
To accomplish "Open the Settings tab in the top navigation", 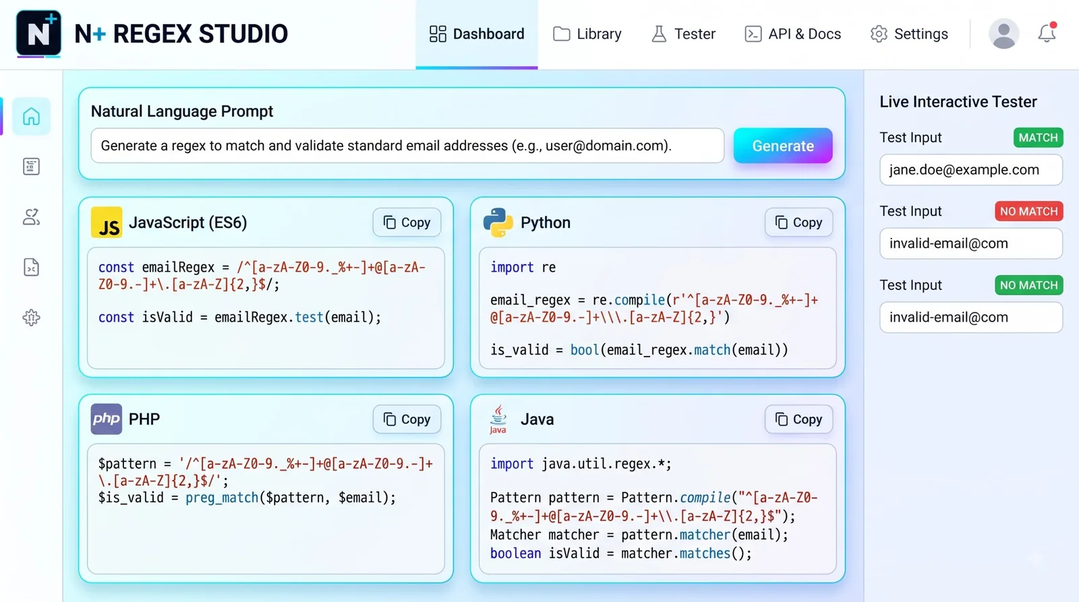I will [909, 34].
